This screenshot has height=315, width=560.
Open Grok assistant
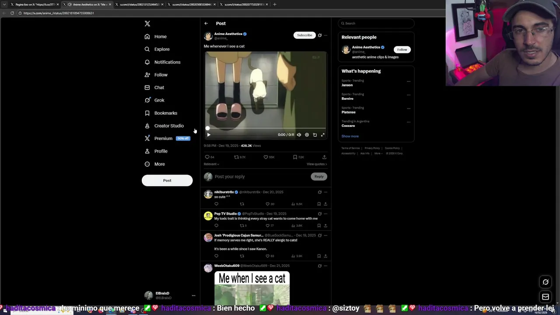[x=154, y=100]
